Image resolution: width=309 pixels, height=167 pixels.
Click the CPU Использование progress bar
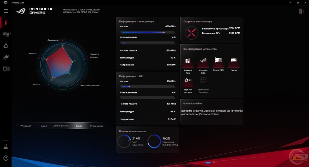[x=147, y=43]
